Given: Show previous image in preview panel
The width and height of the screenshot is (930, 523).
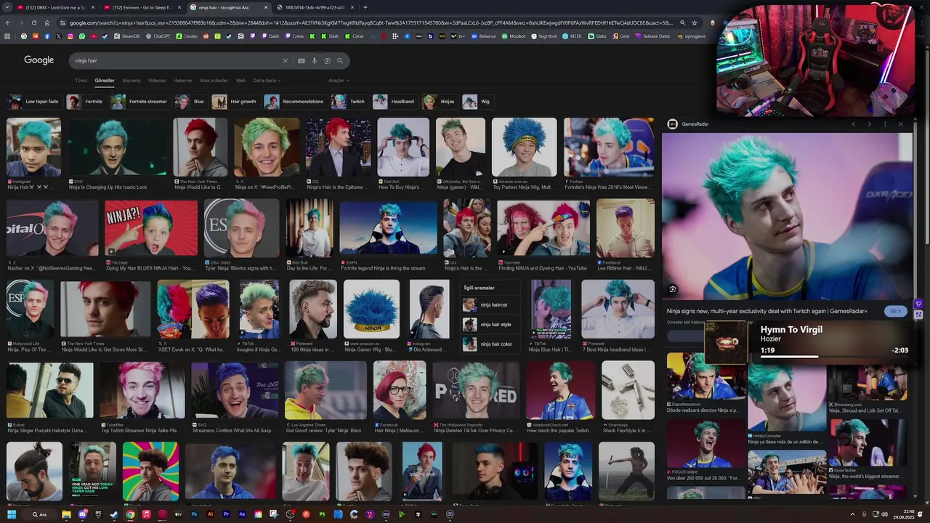Looking at the screenshot, I should [854, 124].
